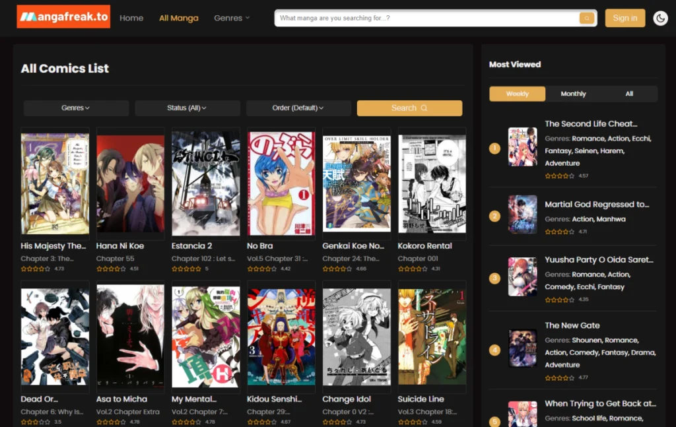Select the Monthly tab
Viewport: 676px width, 427px height.
pyautogui.click(x=573, y=94)
